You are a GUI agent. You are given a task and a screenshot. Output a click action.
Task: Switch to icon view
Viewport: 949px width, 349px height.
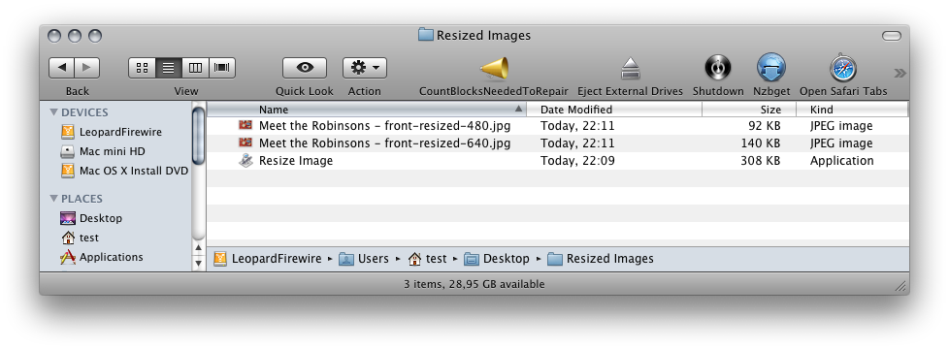[143, 68]
